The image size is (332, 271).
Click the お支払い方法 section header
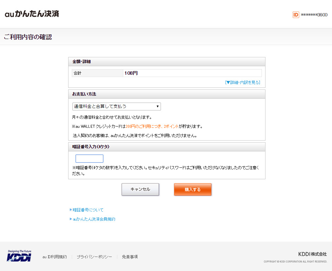click(166, 94)
